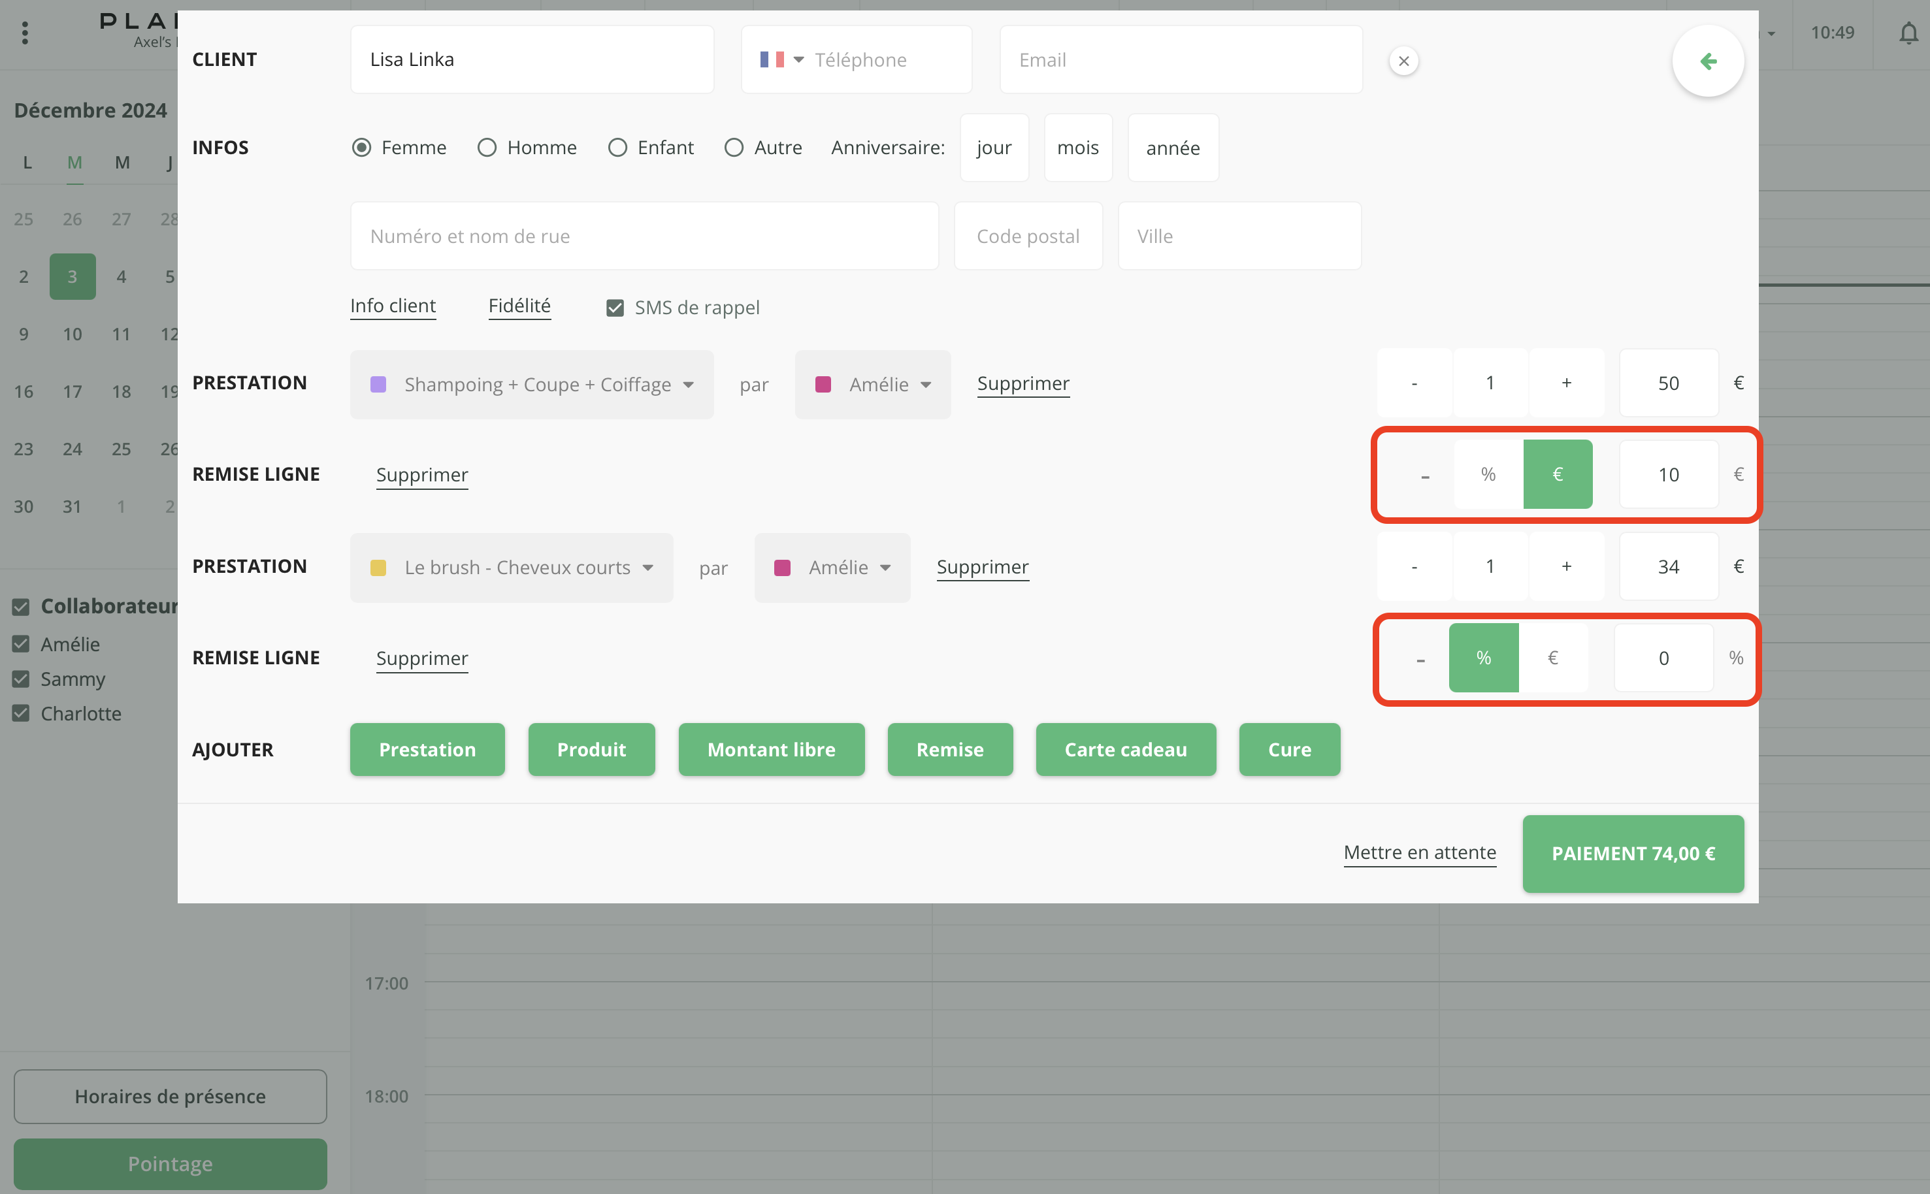Open the three-dot menu at top left
1930x1194 pixels.
click(25, 33)
